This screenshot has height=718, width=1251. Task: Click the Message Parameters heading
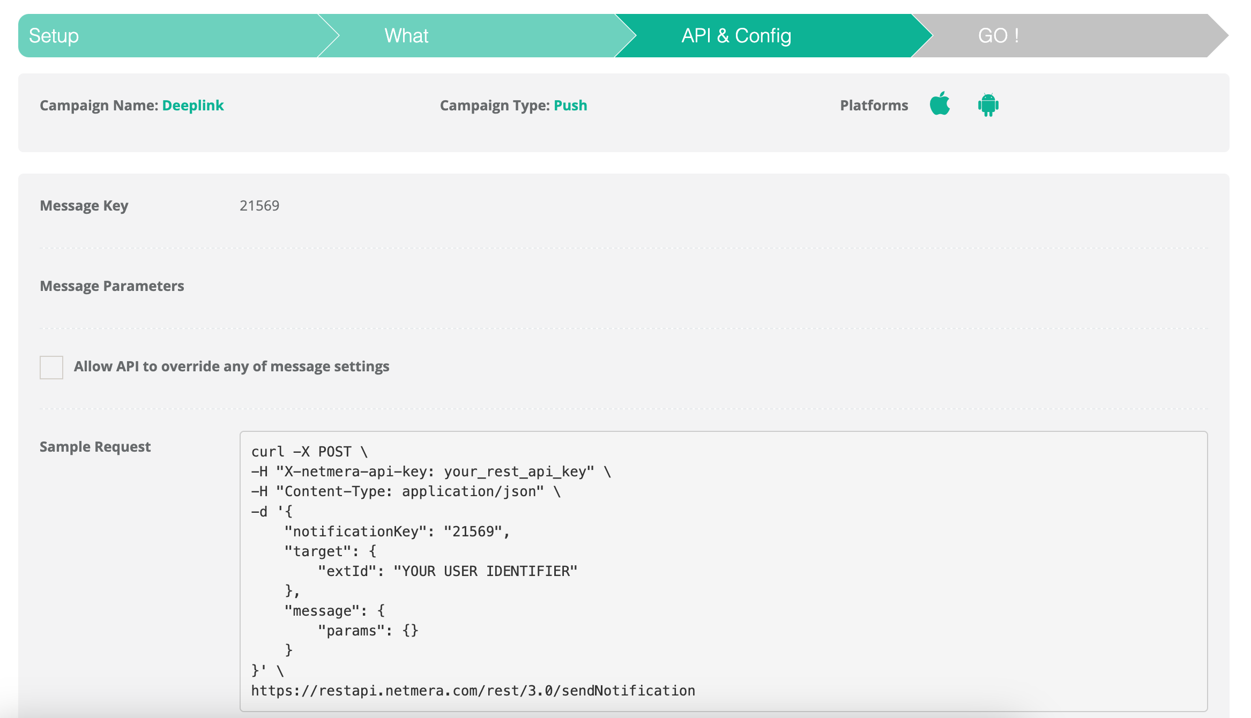click(x=112, y=286)
